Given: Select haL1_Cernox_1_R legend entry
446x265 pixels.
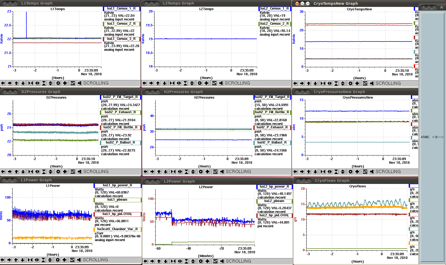Looking at the screenshot, I should [121, 9].
